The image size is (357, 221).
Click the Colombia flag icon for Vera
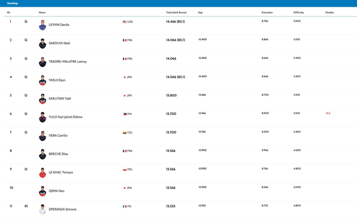[124, 132]
